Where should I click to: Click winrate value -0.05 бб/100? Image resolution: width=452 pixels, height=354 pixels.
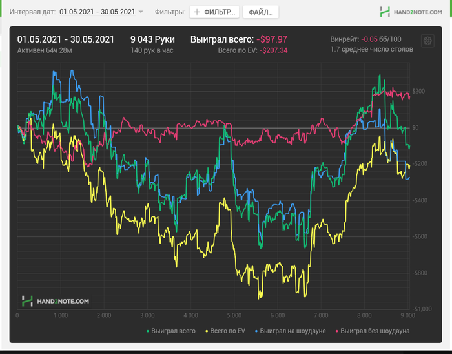coord(381,39)
